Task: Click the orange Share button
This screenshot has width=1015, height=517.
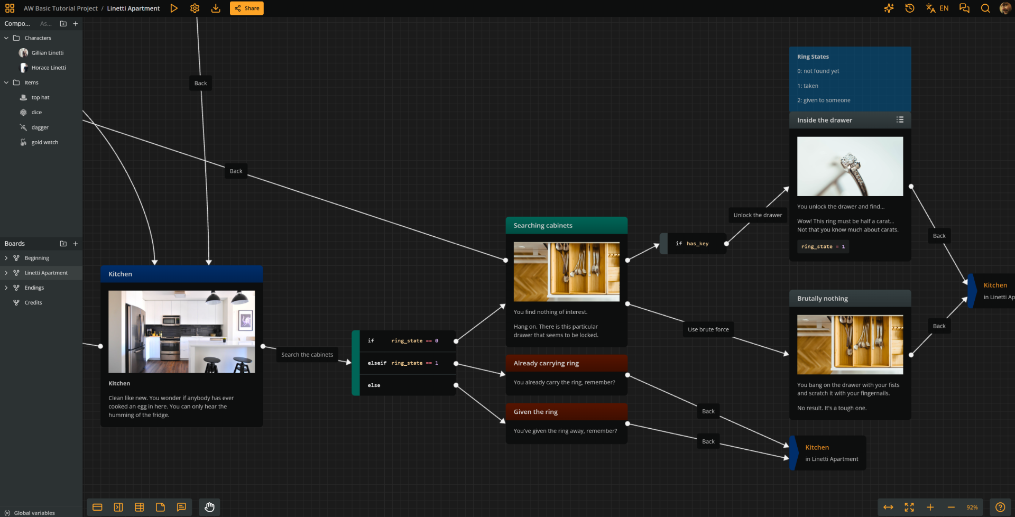Action: 247,8
